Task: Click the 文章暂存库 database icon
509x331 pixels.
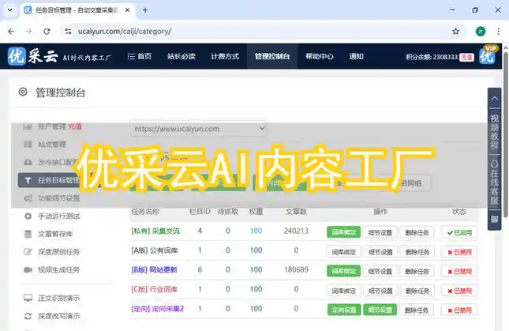Action: point(28,234)
